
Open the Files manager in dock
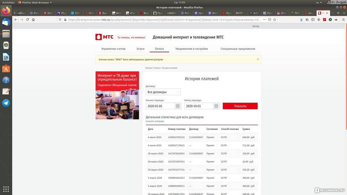tap(6, 34)
